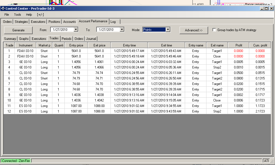
Task: Open the Executions sub-tab under Account Performance
Action: point(39,39)
